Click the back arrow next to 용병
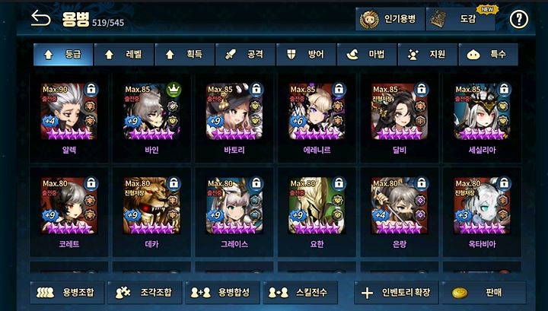548x311 pixels. (x=40, y=18)
